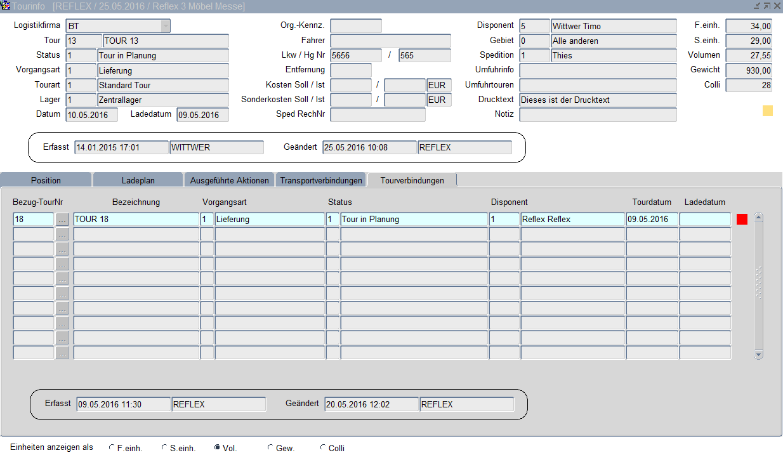Screen dimensions: 783x455
Task: Switch to the Position tab
Action: (46, 180)
